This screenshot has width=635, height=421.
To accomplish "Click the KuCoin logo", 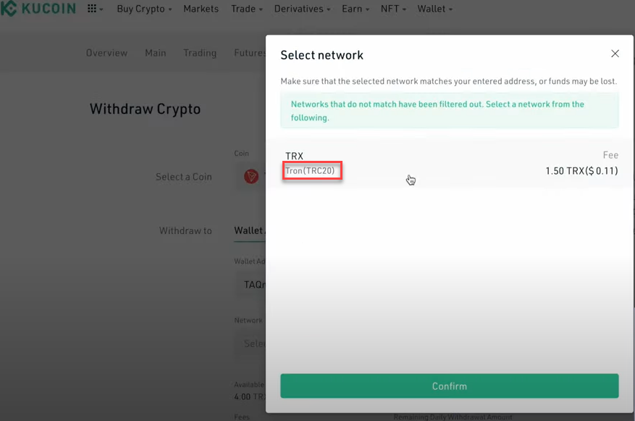I will 40,9.
